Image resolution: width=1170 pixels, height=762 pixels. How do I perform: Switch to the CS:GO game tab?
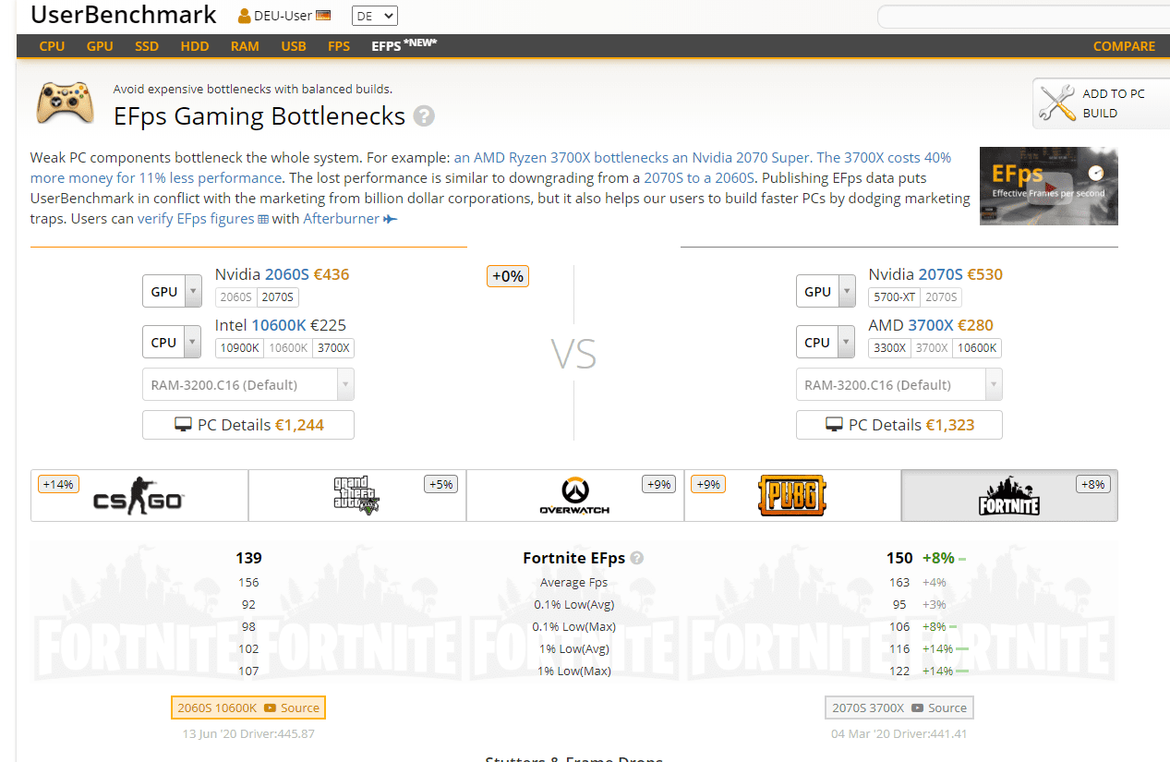click(x=139, y=496)
